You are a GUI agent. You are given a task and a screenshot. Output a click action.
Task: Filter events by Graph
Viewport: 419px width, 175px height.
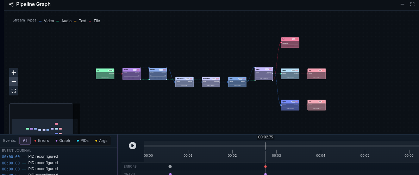pos(63,140)
